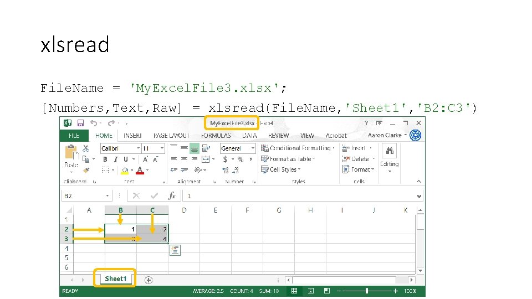Select the Format Painter brush

86,170
